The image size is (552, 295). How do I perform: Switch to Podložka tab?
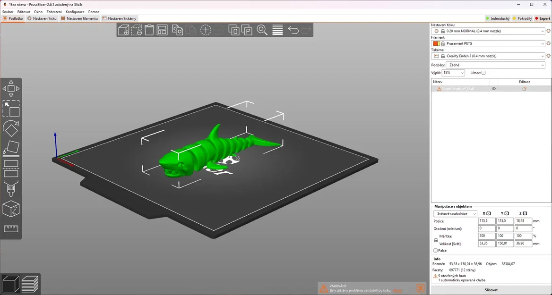13,18
